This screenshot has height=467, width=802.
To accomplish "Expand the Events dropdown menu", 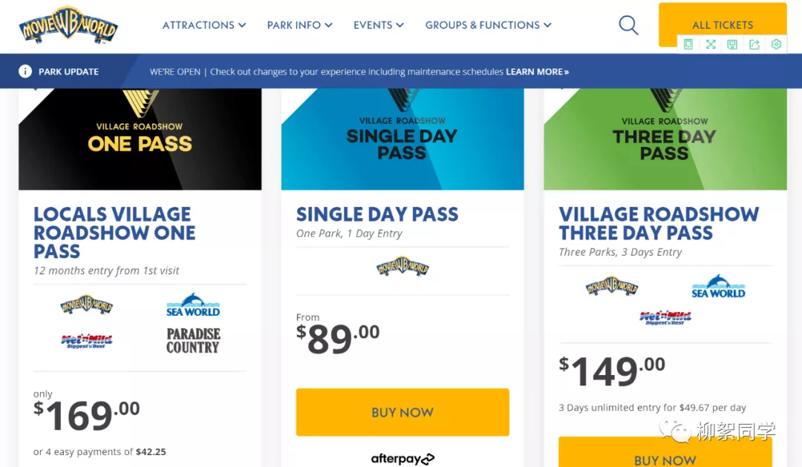I will point(379,25).
